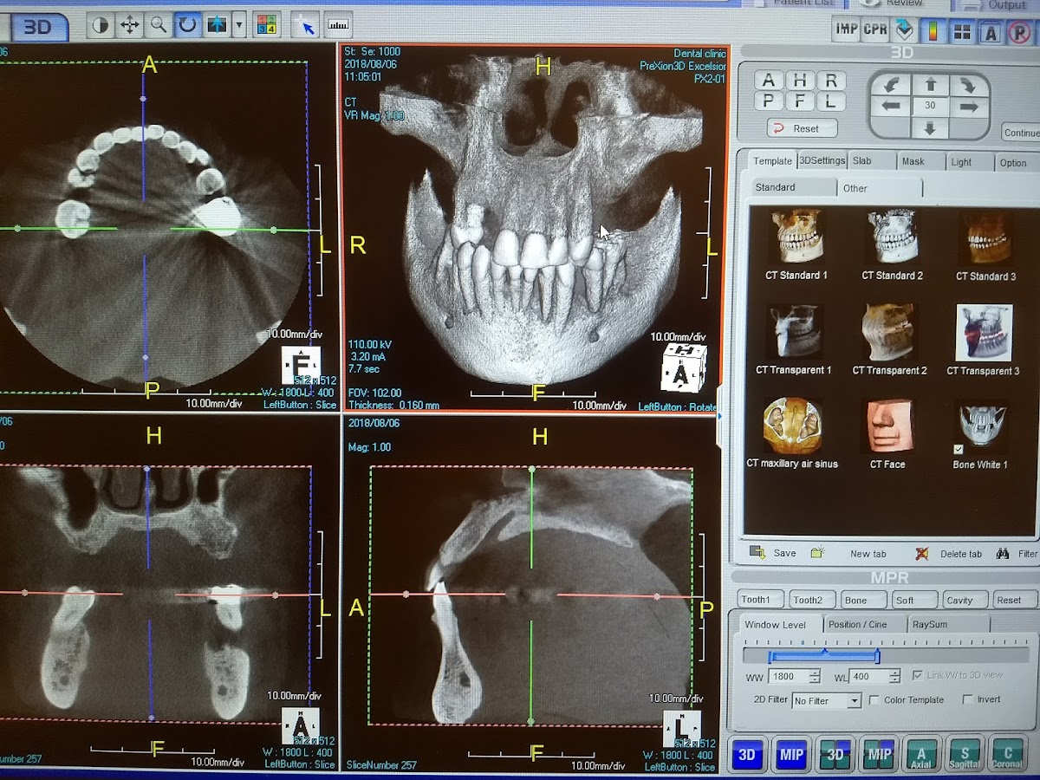This screenshot has width=1040, height=780.
Task: Toggle the four-pane grid layout icon
Action: 962,33
